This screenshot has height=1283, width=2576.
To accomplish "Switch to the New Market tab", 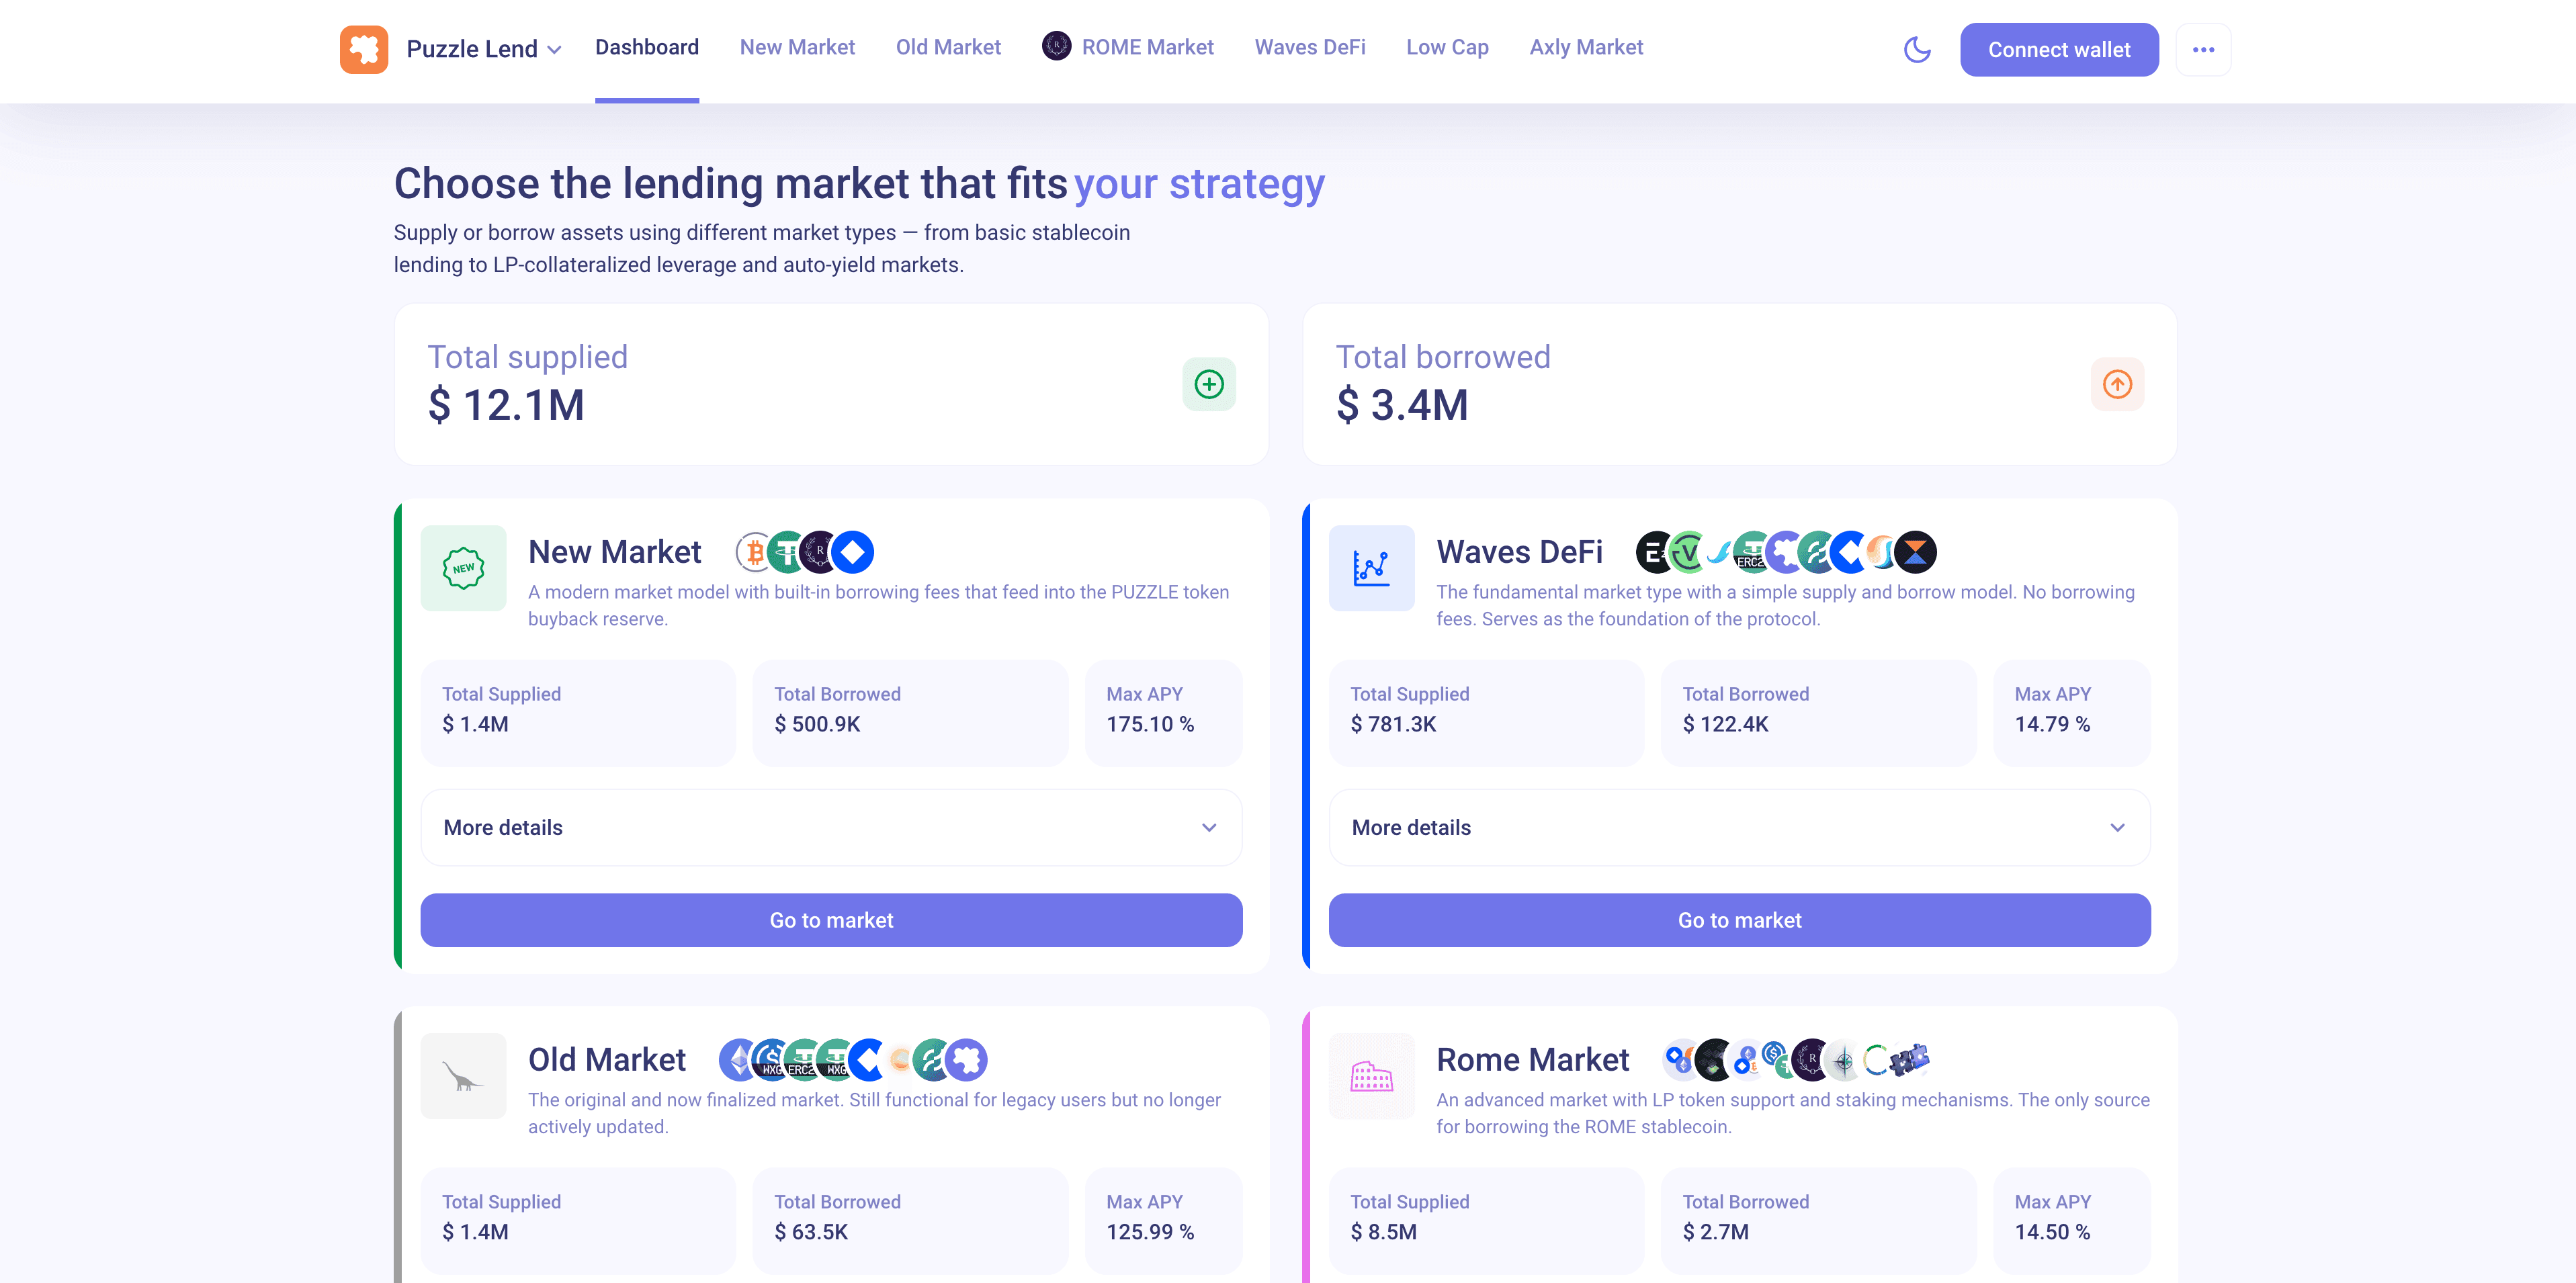I will pos(797,47).
